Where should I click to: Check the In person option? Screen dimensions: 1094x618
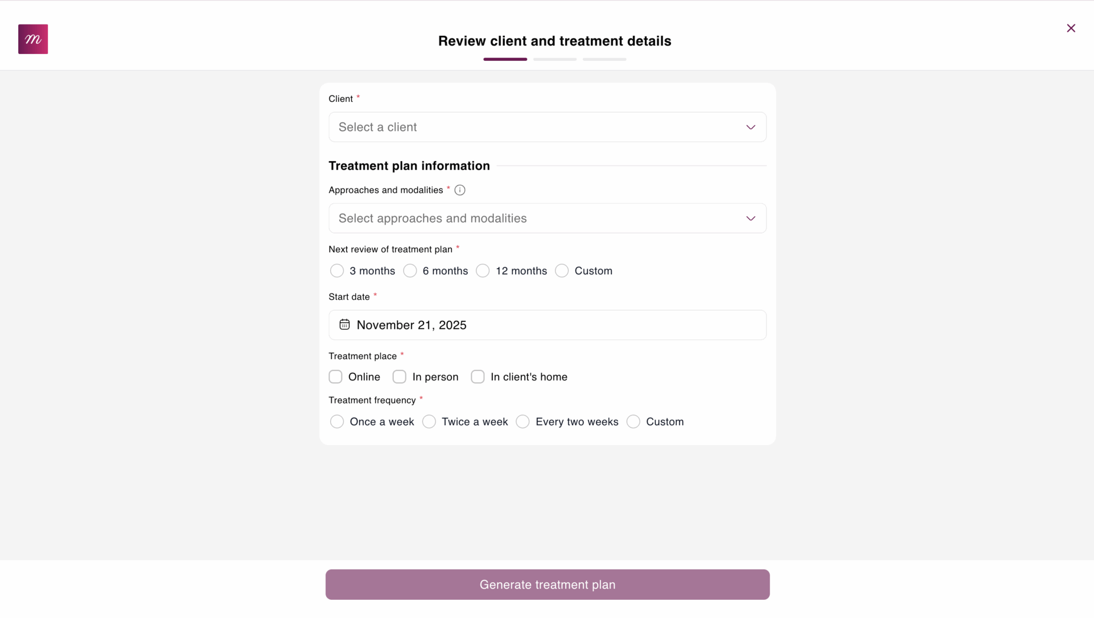tap(399, 376)
